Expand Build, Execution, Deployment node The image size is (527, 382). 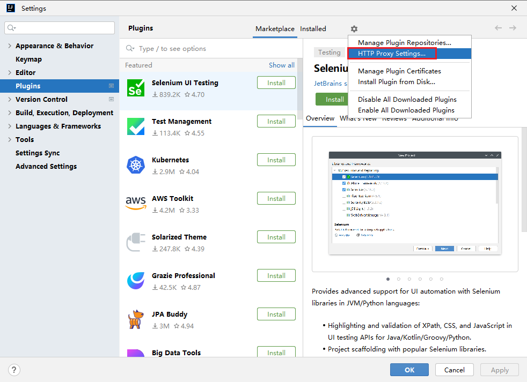click(x=10, y=113)
